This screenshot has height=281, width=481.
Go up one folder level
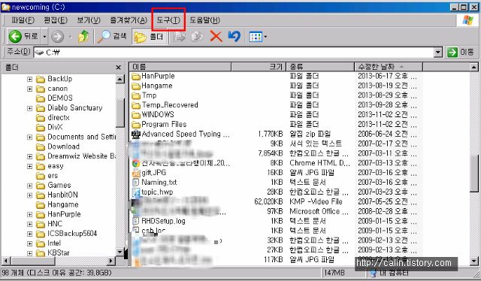coord(83,37)
